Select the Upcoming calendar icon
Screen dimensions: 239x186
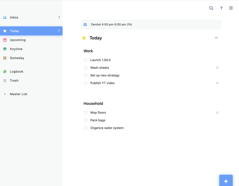5,40
